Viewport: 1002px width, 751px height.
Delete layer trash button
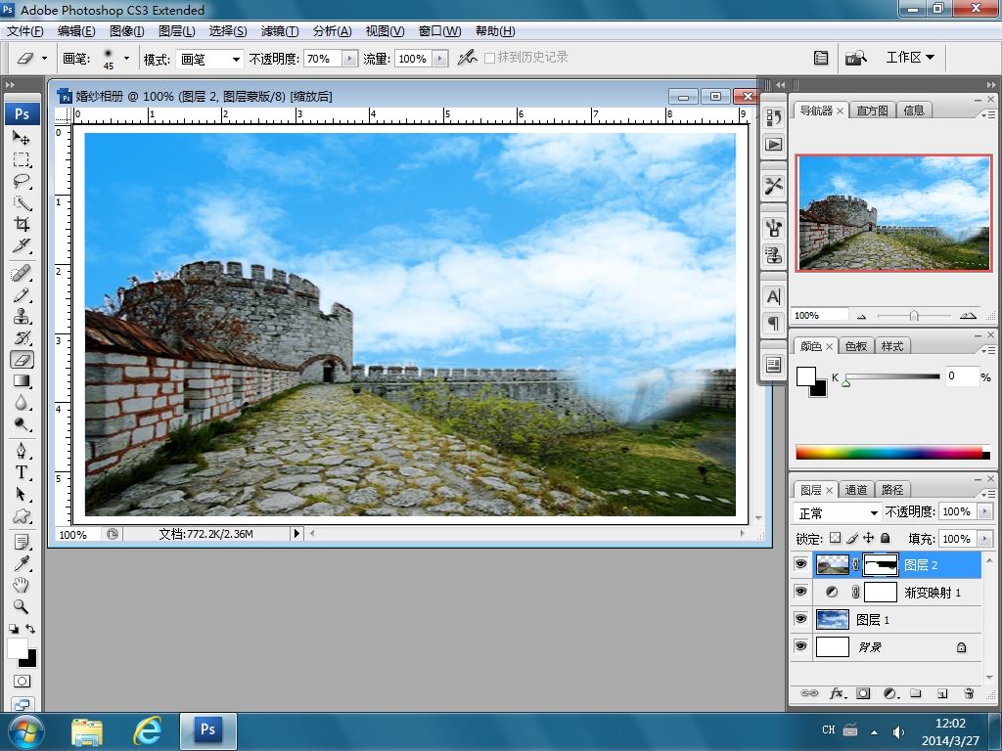click(x=968, y=693)
